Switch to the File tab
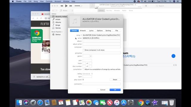The image size is (191, 107). (x=117, y=31)
